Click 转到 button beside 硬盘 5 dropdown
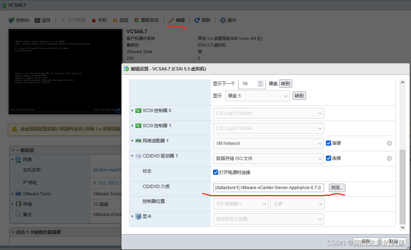411x250 pixels. click(x=299, y=96)
